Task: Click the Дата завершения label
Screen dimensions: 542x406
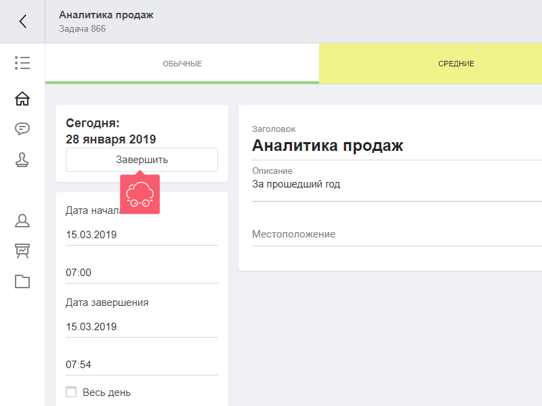Action: click(107, 302)
